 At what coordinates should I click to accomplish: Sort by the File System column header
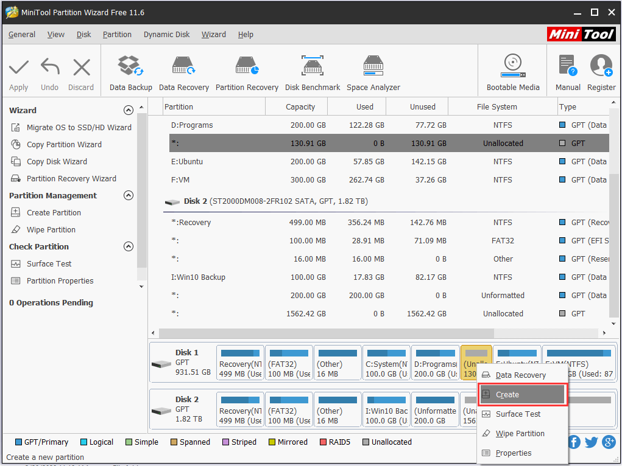[x=503, y=107]
